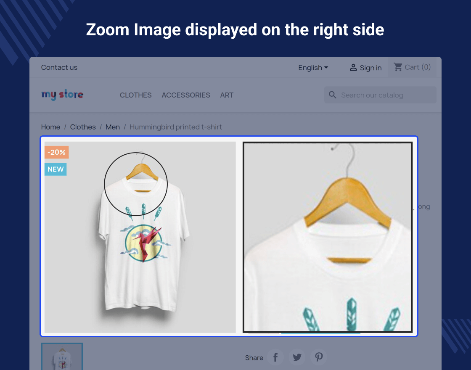The image size is (471, 370).
Task: Click the -20% discount badge
Action: (x=56, y=152)
